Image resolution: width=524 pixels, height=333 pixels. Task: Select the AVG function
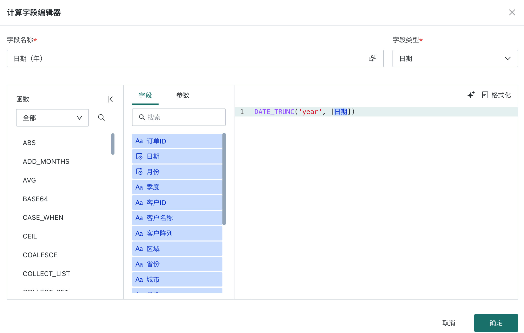point(29,180)
